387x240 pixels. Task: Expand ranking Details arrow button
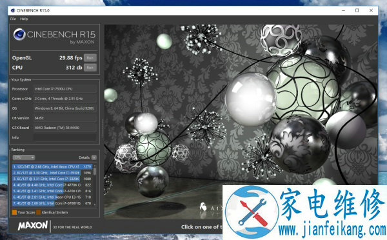[94, 157]
